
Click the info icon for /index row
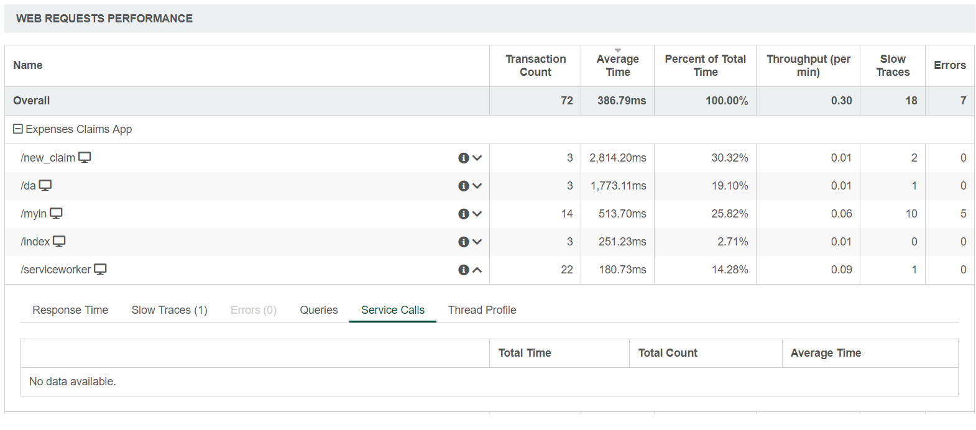pyautogui.click(x=463, y=242)
